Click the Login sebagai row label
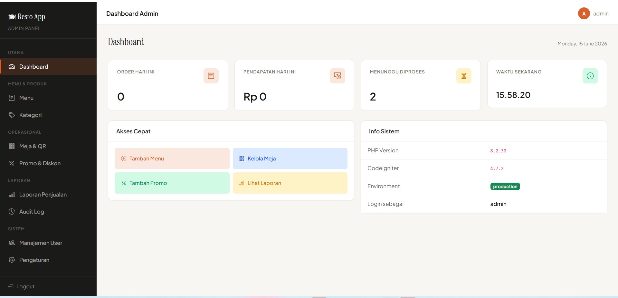 click(x=385, y=204)
